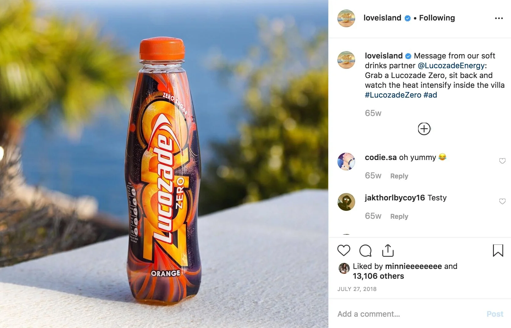View the list of 13,106 others who liked
Screen dimensions: 511x328
coord(378,276)
